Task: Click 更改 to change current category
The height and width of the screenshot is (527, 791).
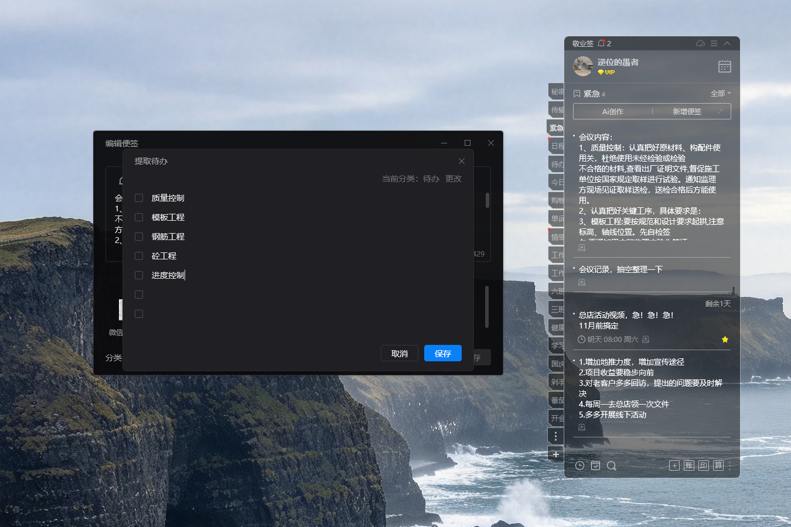Action: 454,179
